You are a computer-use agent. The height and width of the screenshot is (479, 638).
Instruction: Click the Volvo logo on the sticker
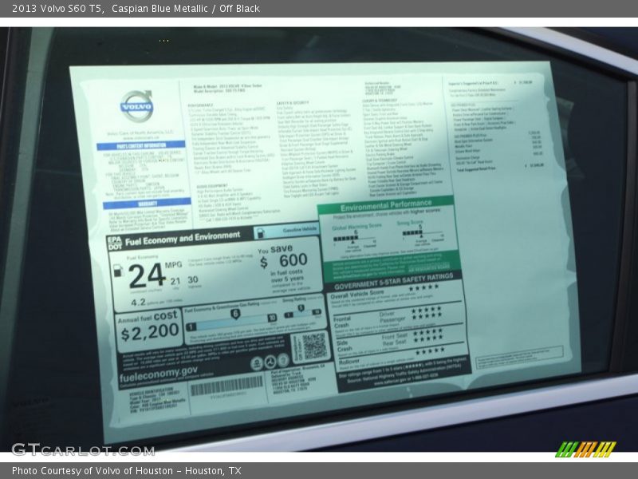point(136,106)
